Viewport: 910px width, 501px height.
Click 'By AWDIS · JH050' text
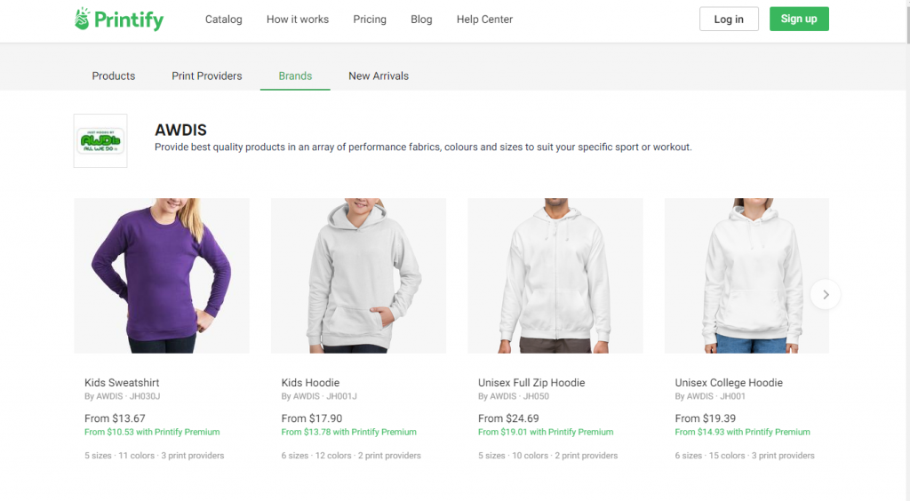coord(514,396)
